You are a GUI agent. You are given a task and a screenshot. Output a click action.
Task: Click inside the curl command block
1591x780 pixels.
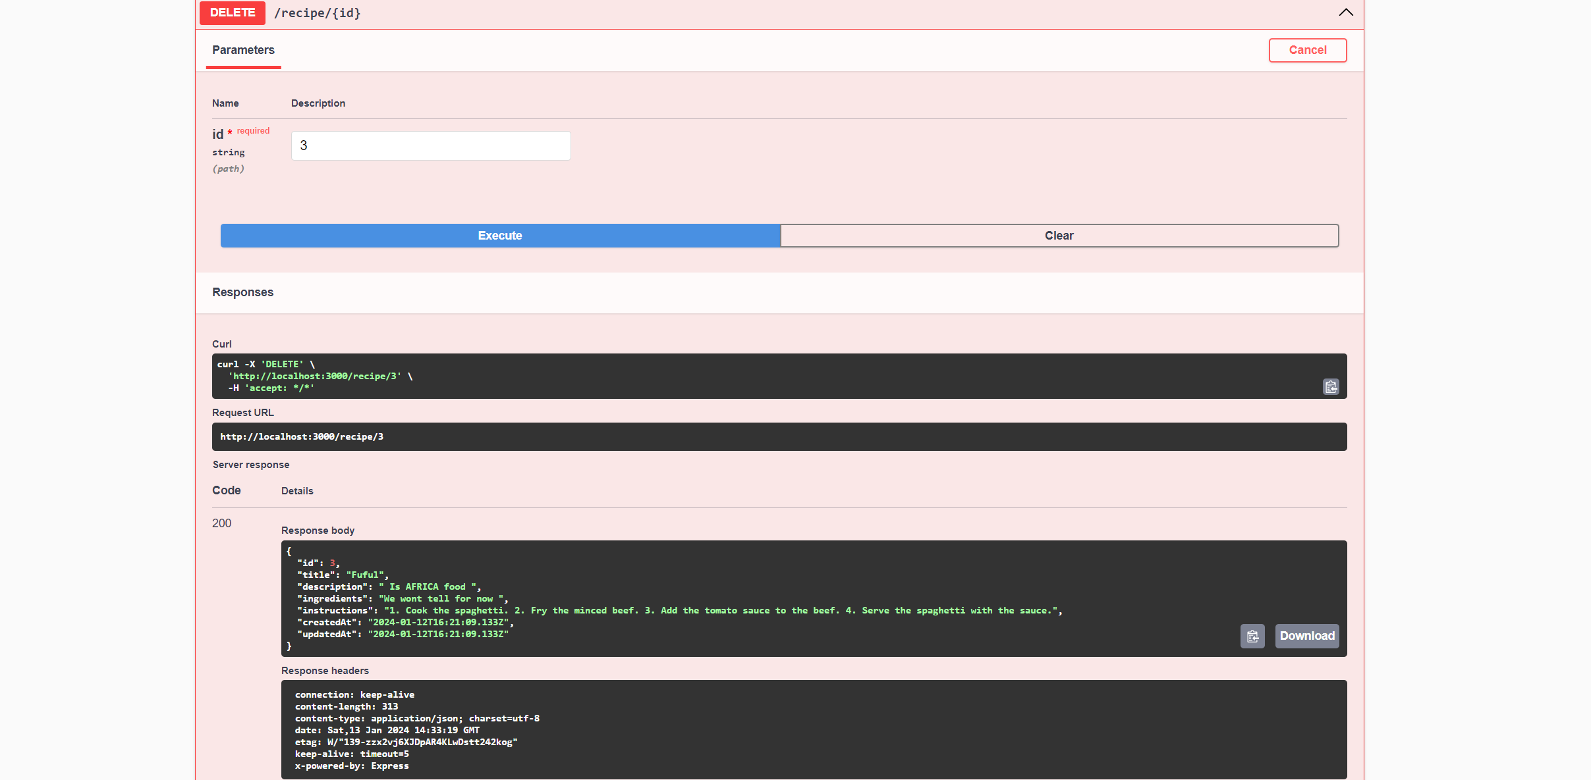(x=779, y=376)
